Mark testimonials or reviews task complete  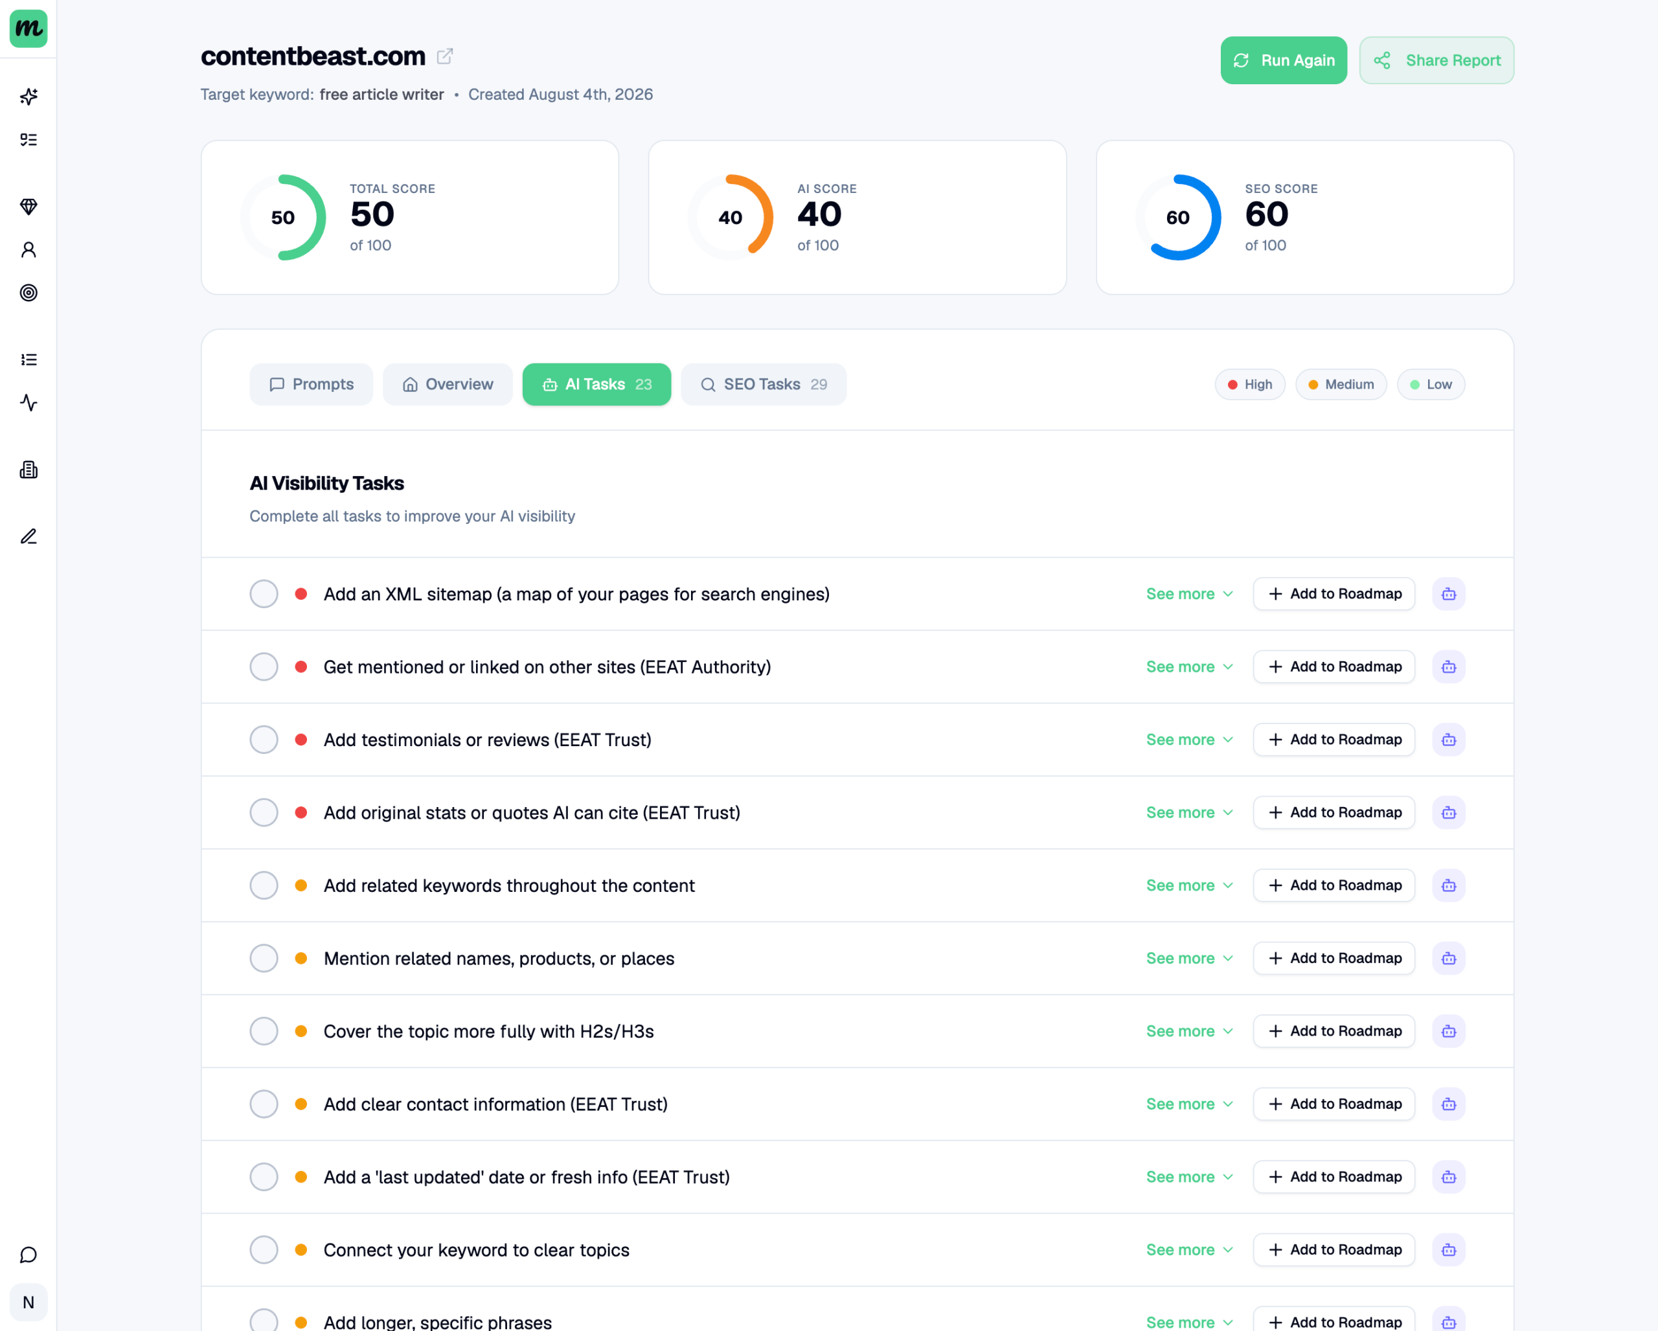[264, 740]
